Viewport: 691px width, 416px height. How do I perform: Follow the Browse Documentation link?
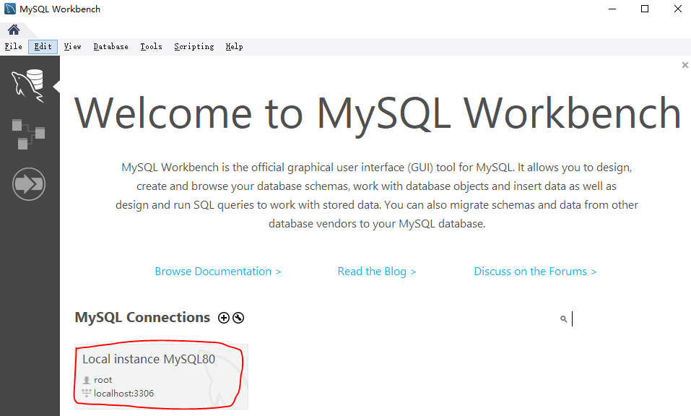coord(218,272)
